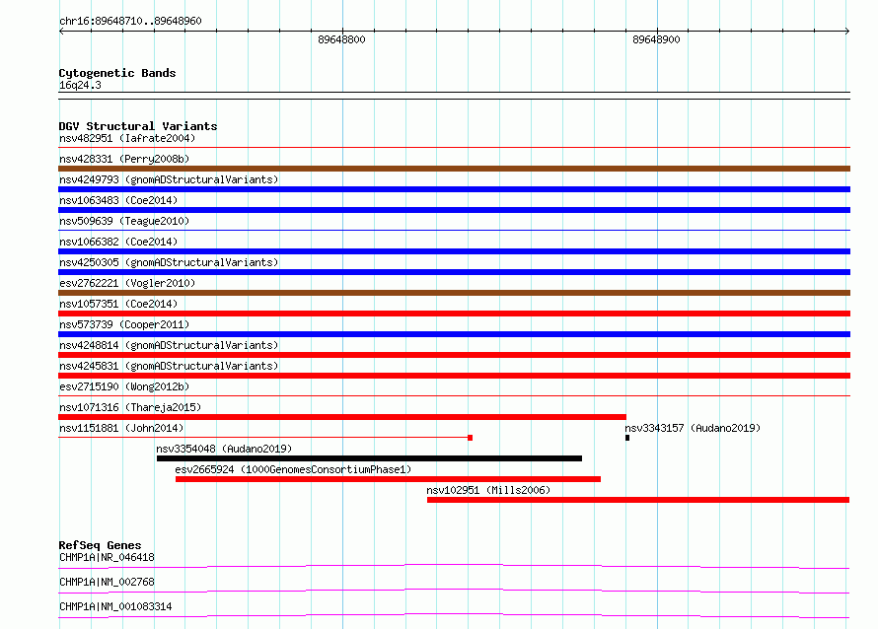This screenshot has height=629, width=878.
Task: Select esv2665924 1000GenomesConsortiumPhase1 label
Action: 293,469
